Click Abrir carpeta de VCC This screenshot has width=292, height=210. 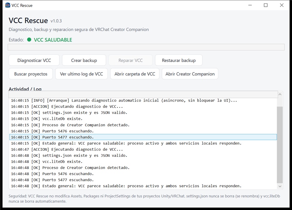135,74
